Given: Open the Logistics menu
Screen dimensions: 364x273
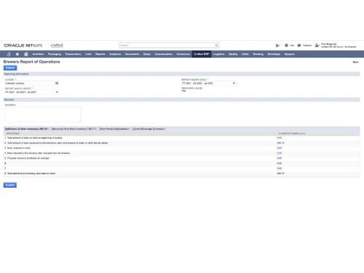Looking at the screenshot, I should 219,54.
